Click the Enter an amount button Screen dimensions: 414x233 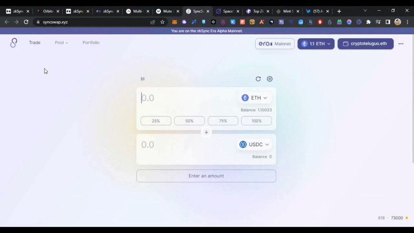coord(206,176)
